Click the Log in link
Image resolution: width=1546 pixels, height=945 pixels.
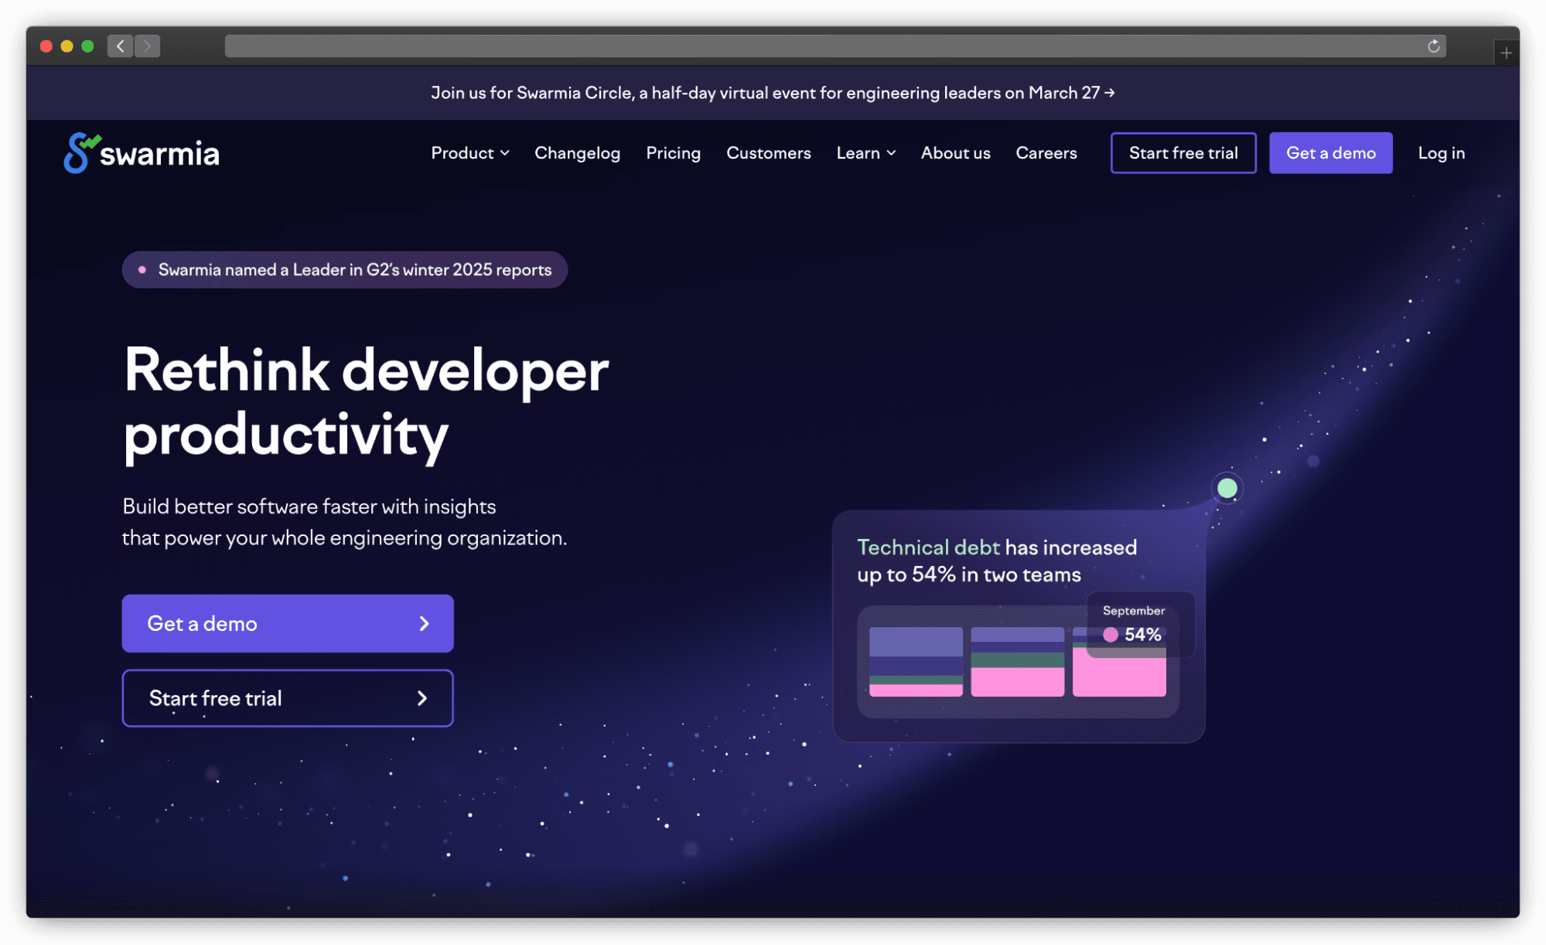coord(1441,153)
